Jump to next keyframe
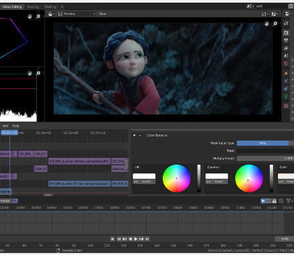The height and width of the screenshot is (255, 294). point(141,239)
